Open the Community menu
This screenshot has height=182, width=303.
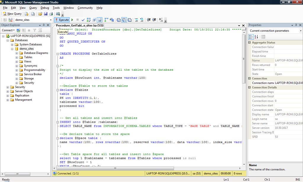click(85, 8)
